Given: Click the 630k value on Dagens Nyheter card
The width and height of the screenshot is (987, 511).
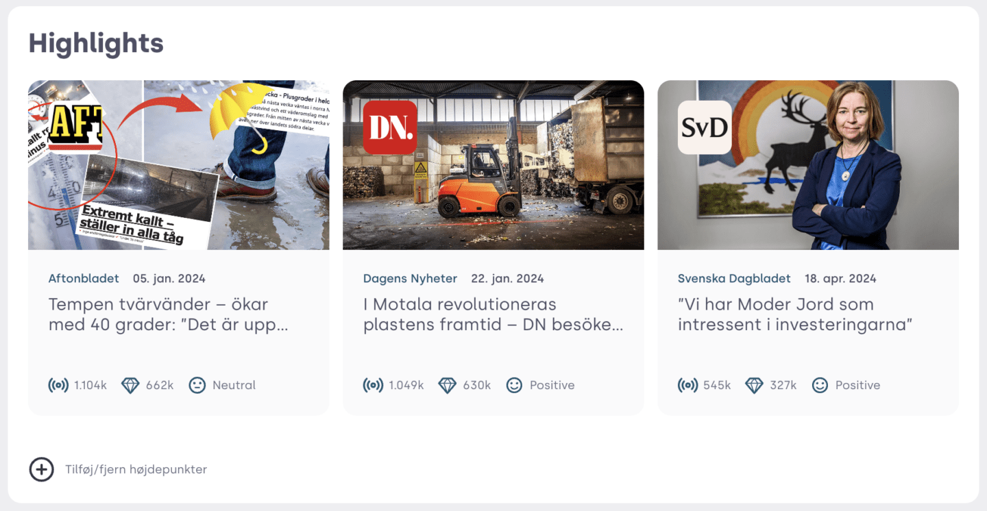Looking at the screenshot, I should (x=477, y=385).
